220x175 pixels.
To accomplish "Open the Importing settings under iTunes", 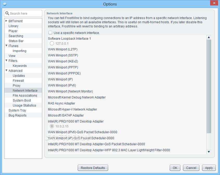I will [20, 51].
